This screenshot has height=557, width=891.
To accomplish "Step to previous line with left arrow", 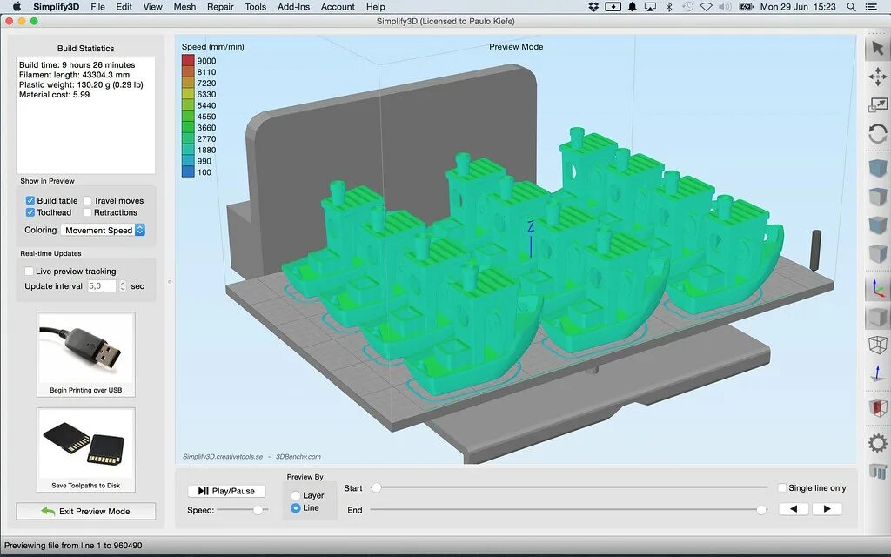I will pyautogui.click(x=794, y=508).
